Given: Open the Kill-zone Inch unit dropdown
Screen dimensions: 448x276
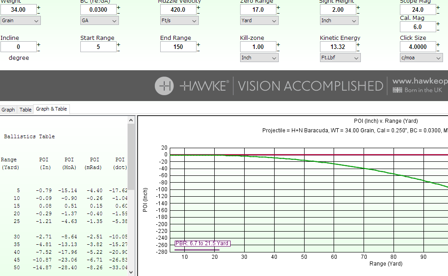Looking at the screenshot, I should (259, 58).
